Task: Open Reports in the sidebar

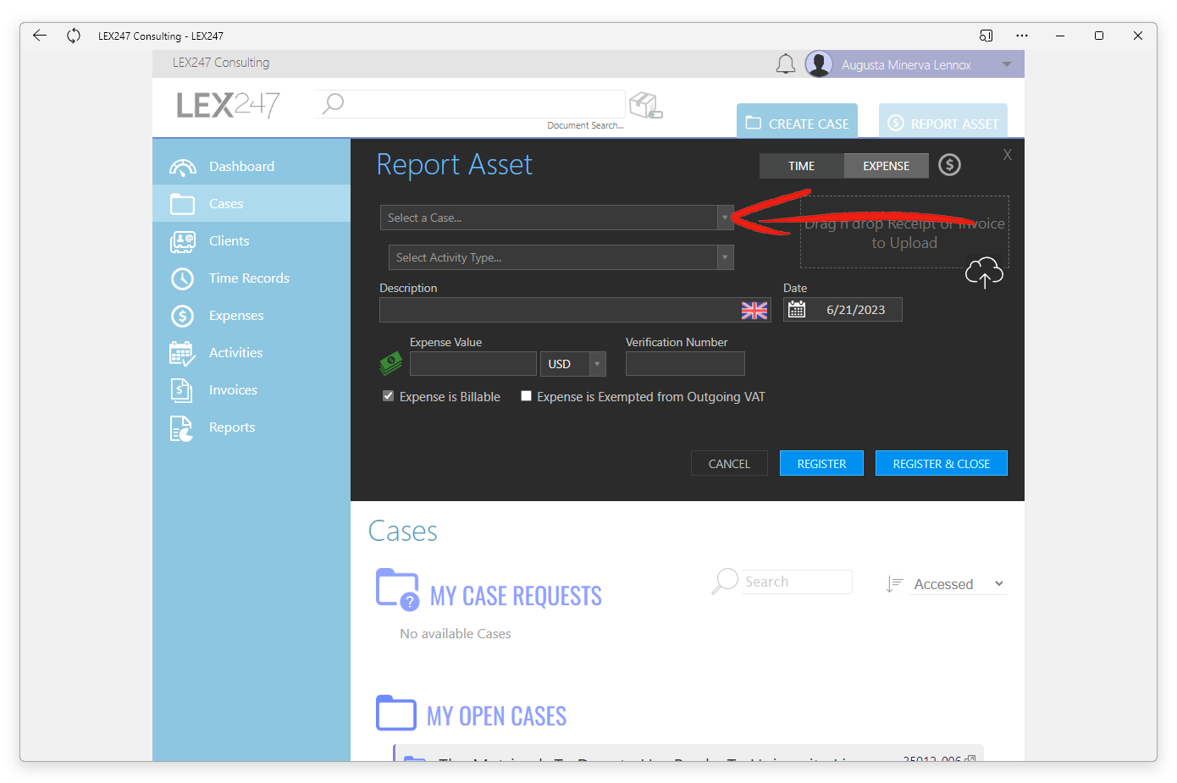Action: pyautogui.click(x=251, y=427)
